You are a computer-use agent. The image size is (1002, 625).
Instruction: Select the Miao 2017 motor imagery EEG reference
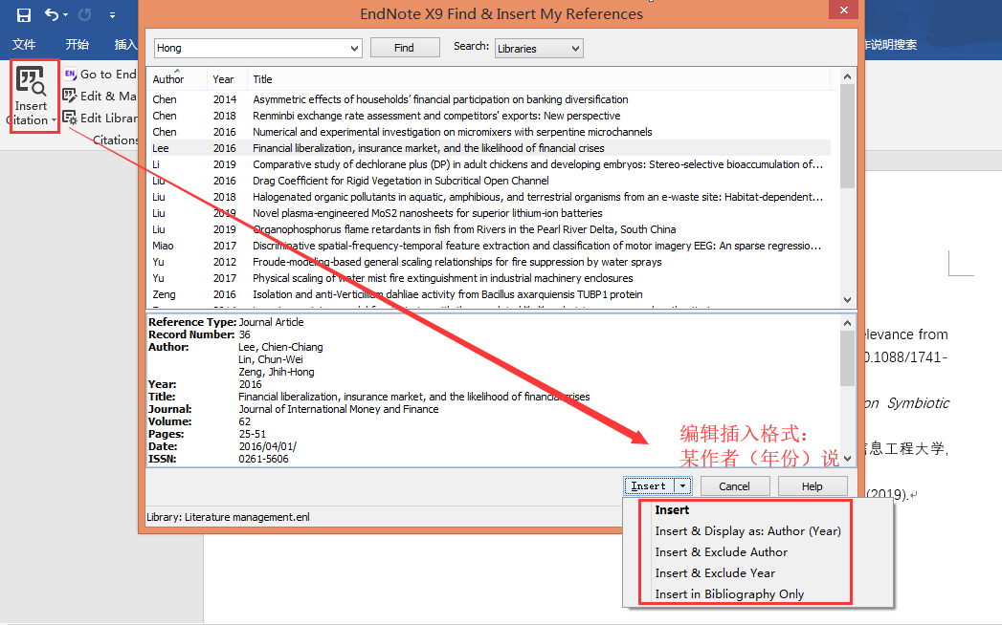489,246
